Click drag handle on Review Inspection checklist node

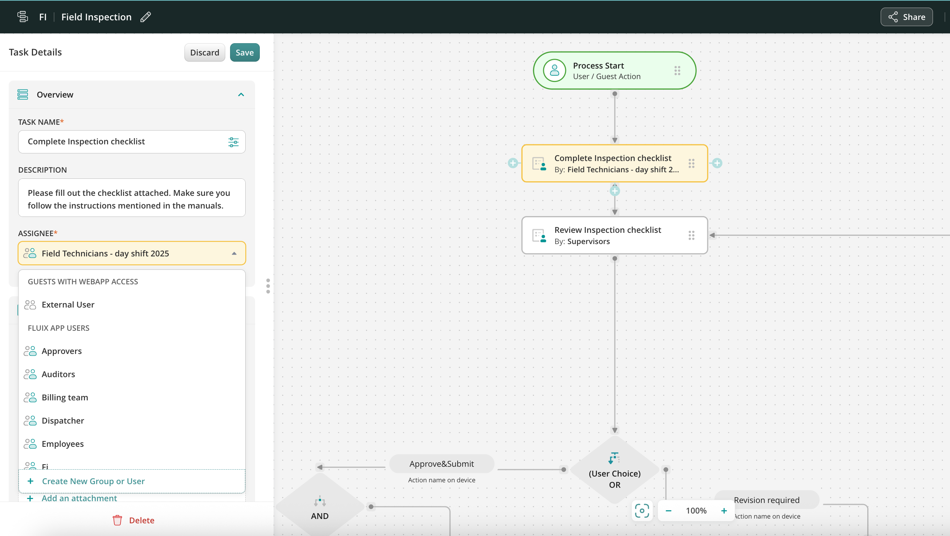click(x=691, y=235)
